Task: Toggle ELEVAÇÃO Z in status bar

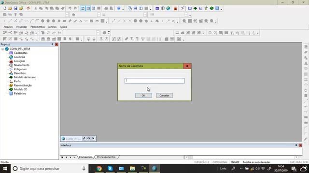Action: pos(202,162)
